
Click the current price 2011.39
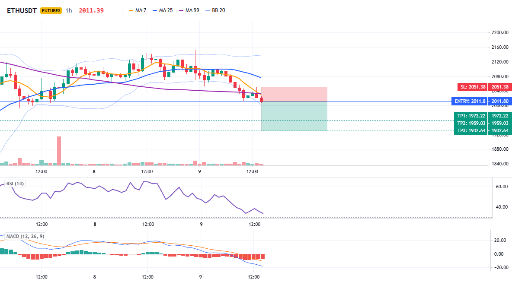click(x=91, y=10)
